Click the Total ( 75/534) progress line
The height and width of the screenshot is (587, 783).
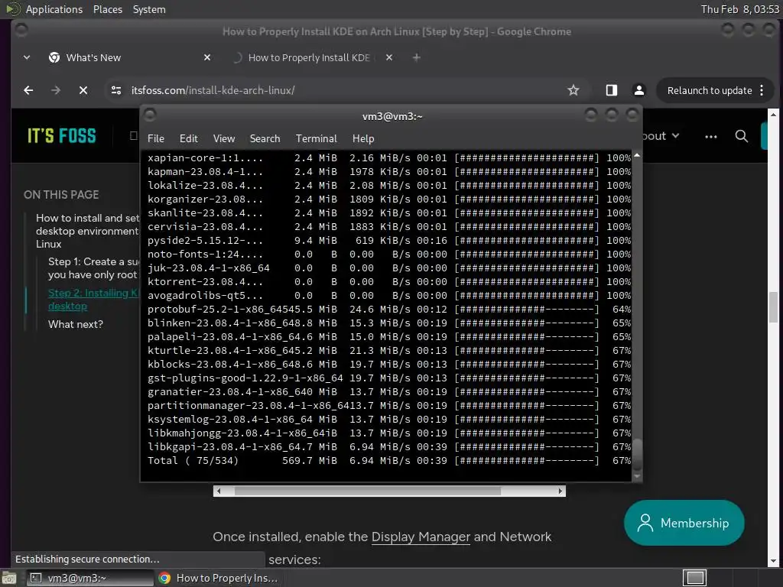pyautogui.click(x=388, y=460)
